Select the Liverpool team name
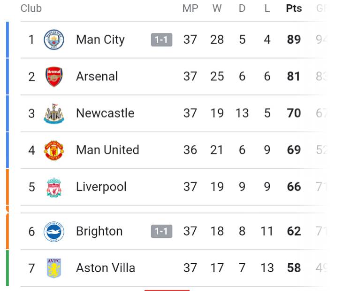The image size is (343, 291). [x=101, y=187]
